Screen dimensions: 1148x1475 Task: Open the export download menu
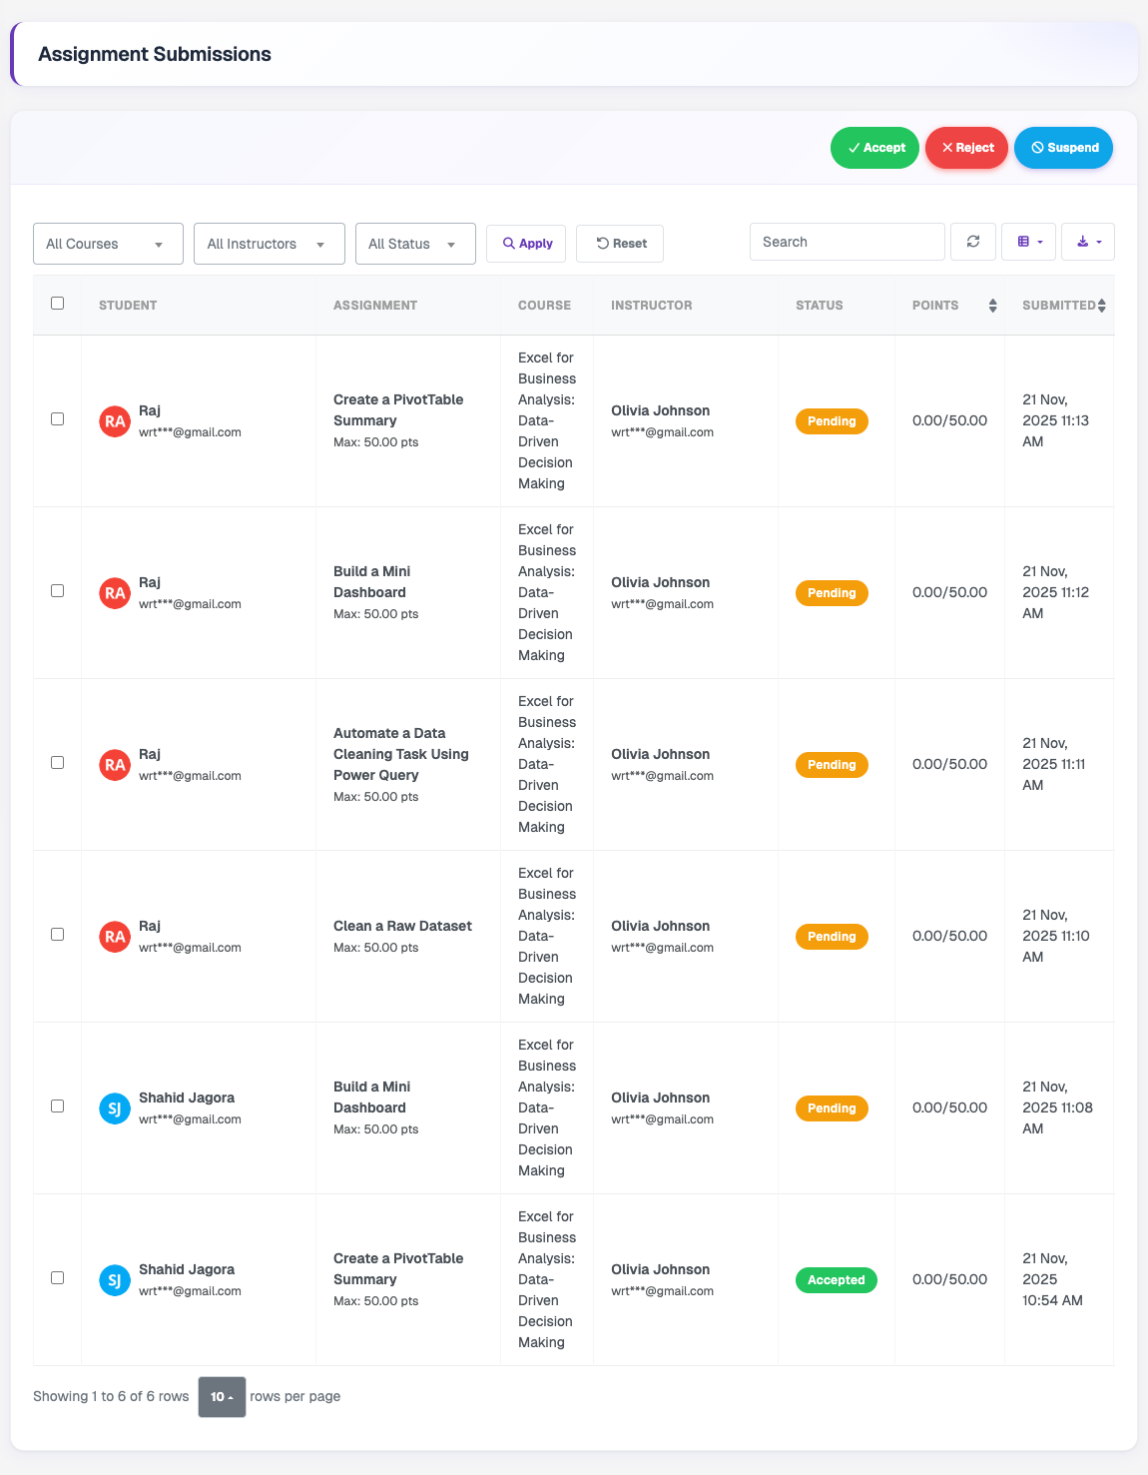(x=1088, y=242)
